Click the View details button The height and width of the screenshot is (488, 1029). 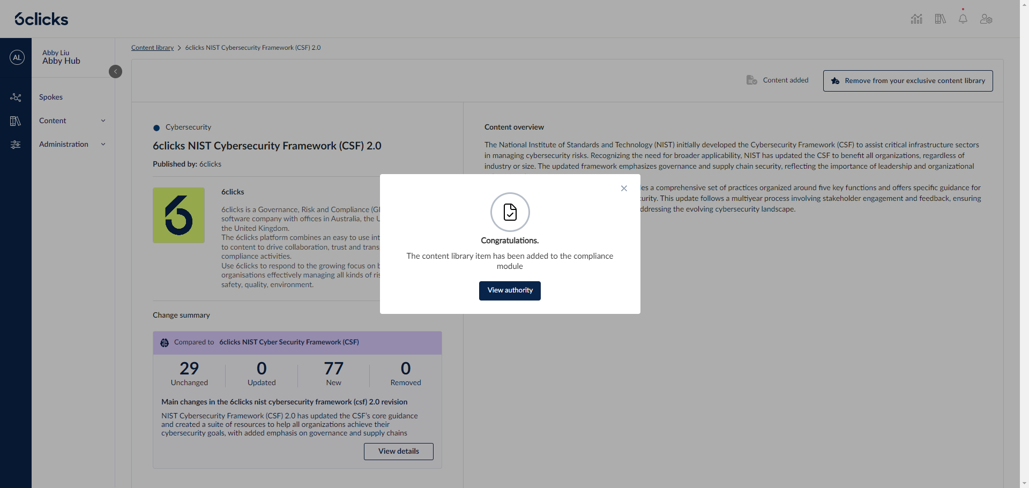[x=399, y=452]
